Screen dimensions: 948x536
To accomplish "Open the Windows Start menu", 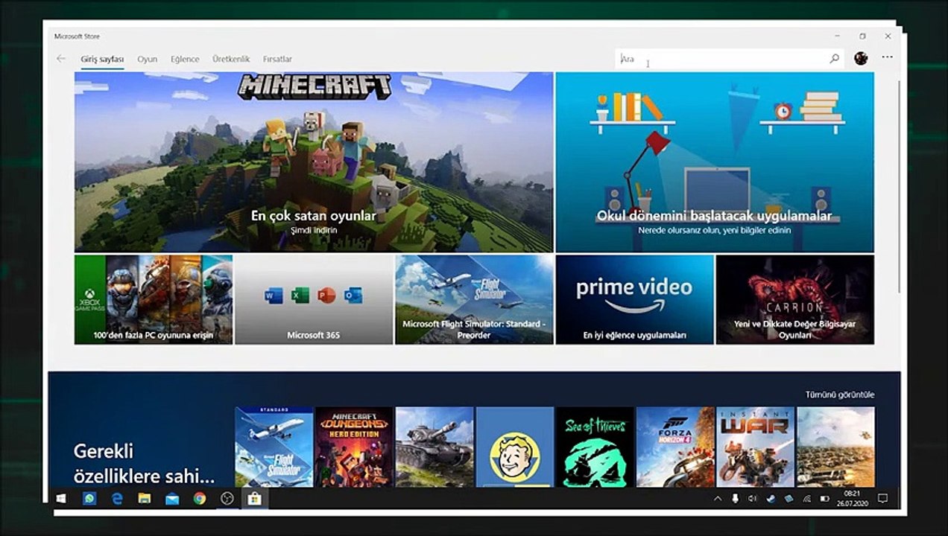I will (x=61, y=498).
